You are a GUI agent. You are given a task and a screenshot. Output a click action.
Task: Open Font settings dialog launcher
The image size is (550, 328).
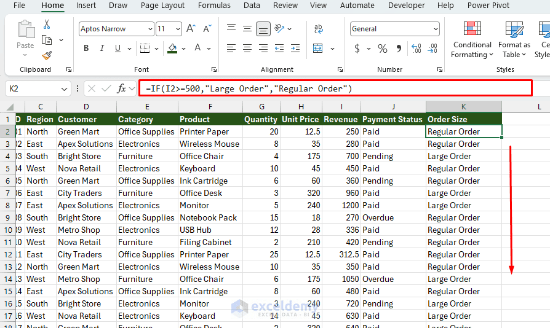(214, 69)
